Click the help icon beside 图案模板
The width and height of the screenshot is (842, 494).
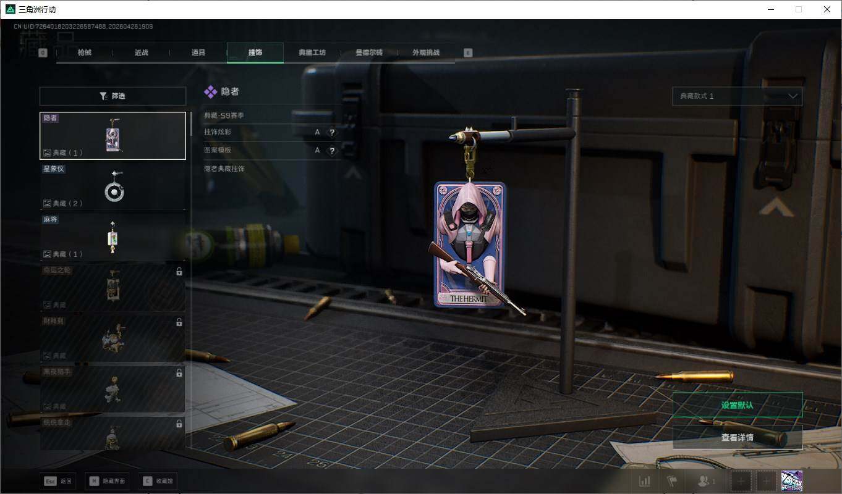click(332, 151)
